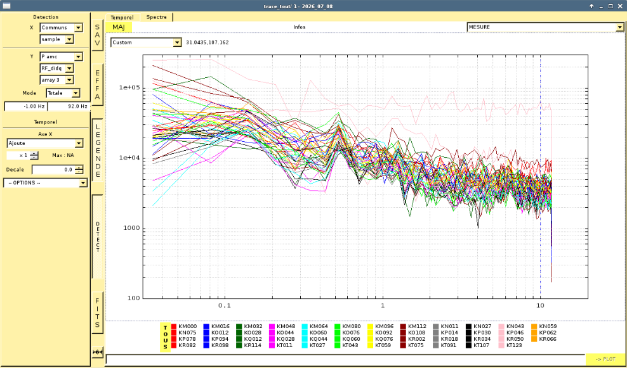Click the KT123 pink color swatch
627x368 pixels.
(501, 345)
